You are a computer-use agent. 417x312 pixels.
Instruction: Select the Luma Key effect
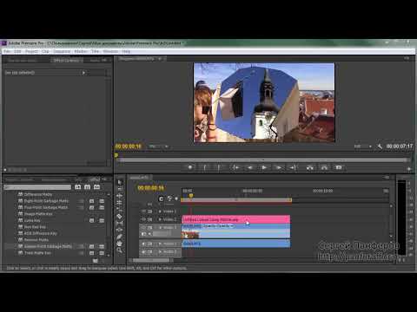(32, 220)
